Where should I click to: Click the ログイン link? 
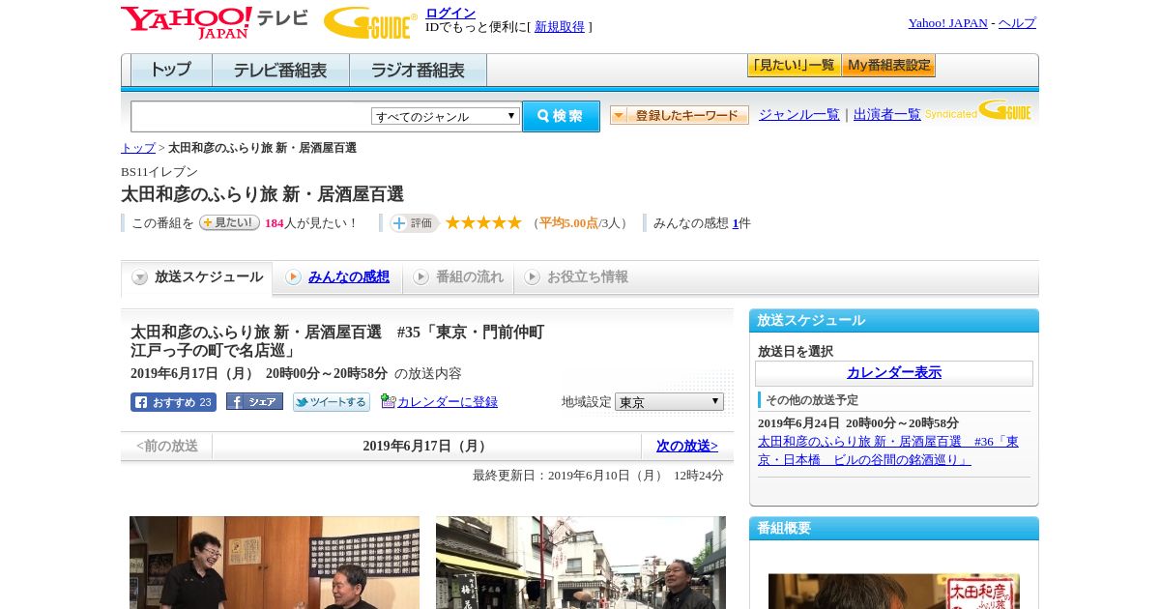(x=450, y=13)
